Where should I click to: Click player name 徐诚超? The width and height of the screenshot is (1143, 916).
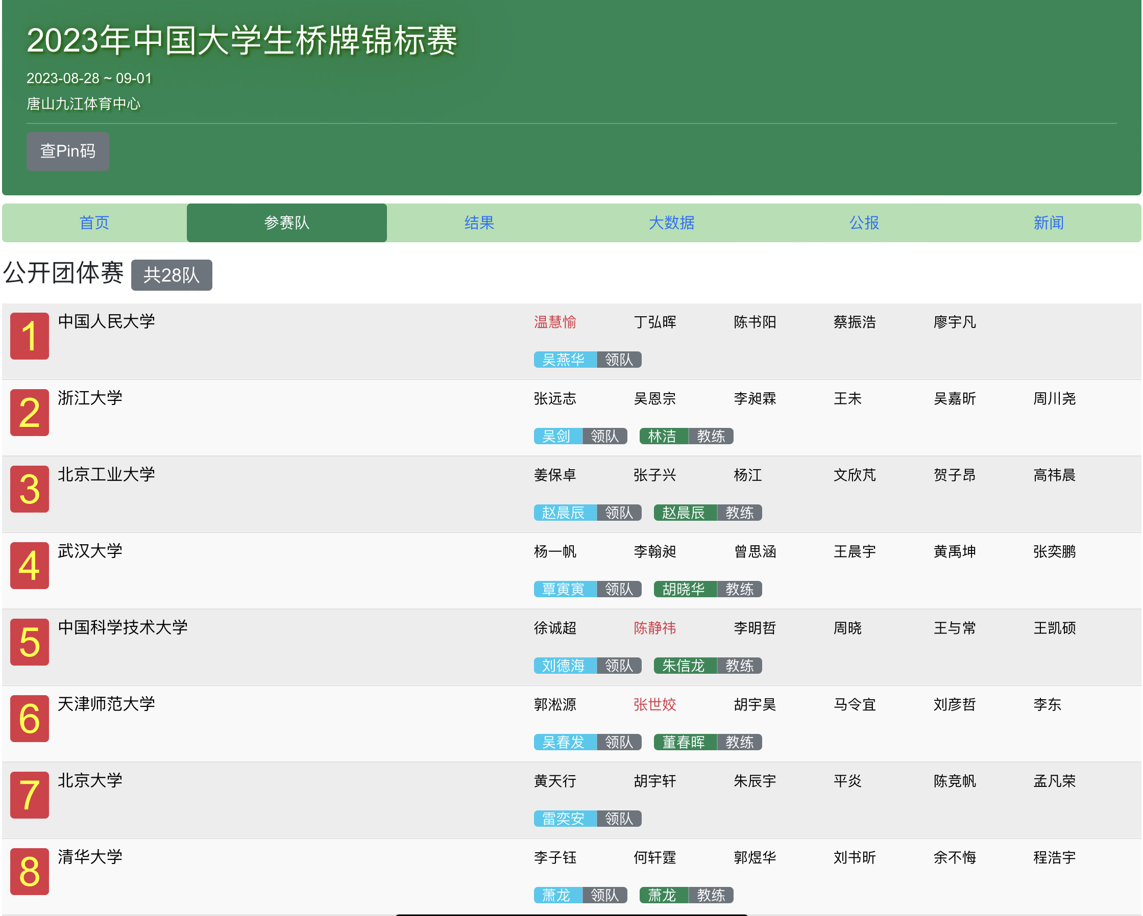pos(555,628)
